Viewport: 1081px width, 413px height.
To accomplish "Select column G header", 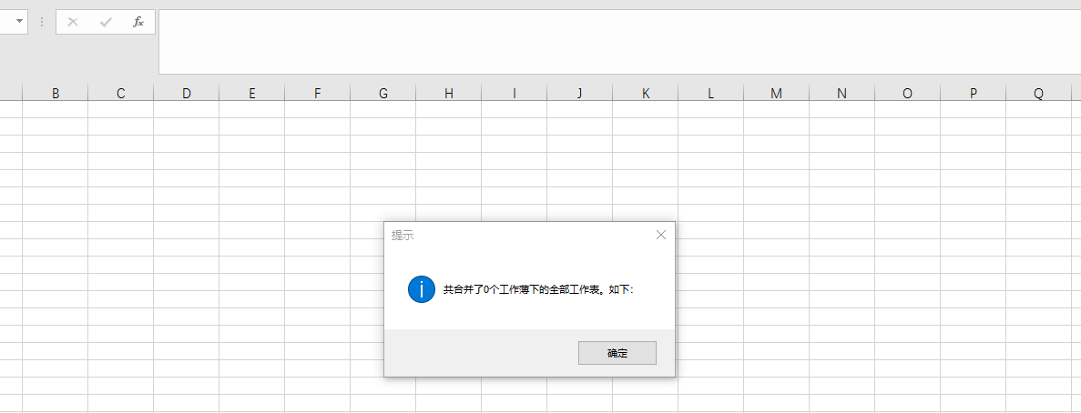I will click(x=382, y=93).
